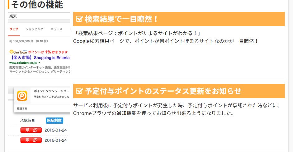Screen dimensions: 293x152
Task: Click the green www.rakuten.co.jp URL
Action: 23,62
